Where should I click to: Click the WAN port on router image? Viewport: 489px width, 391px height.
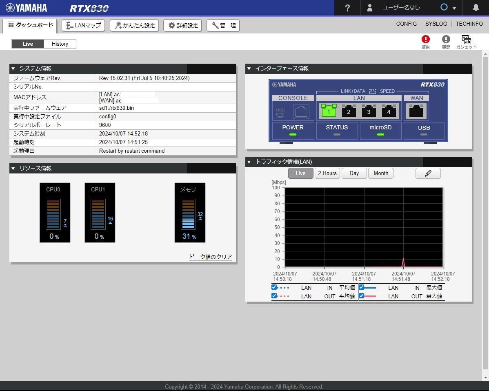pos(416,110)
